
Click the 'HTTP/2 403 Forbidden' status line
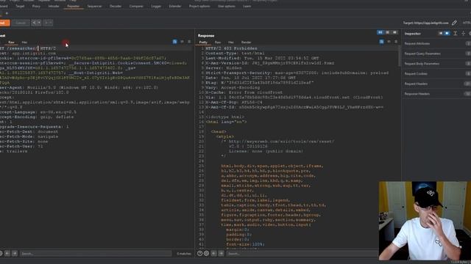coord(231,48)
